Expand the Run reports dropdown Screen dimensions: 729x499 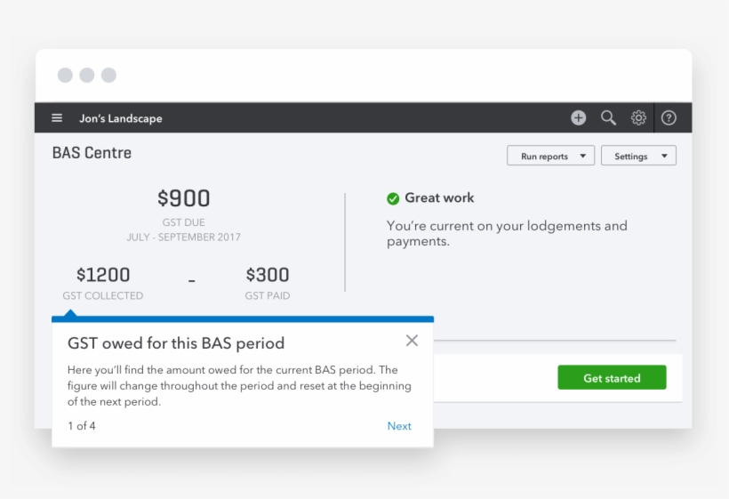pyautogui.click(x=550, y=156)
